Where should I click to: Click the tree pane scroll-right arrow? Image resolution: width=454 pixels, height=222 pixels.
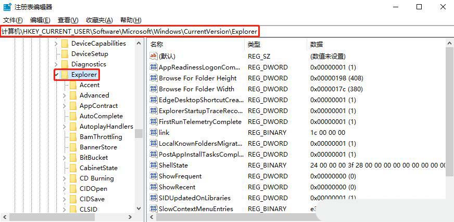pyautogui.click(x=130, y=217)
